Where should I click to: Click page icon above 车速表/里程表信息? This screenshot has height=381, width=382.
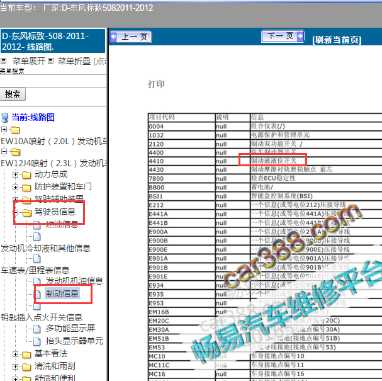[37, 259]
